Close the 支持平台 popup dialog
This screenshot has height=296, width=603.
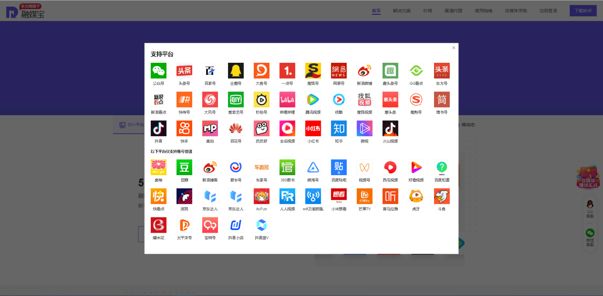(x=454, y=48)
